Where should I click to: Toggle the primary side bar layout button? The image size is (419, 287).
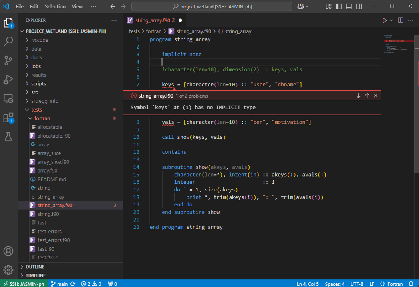[x=339, y=6]
